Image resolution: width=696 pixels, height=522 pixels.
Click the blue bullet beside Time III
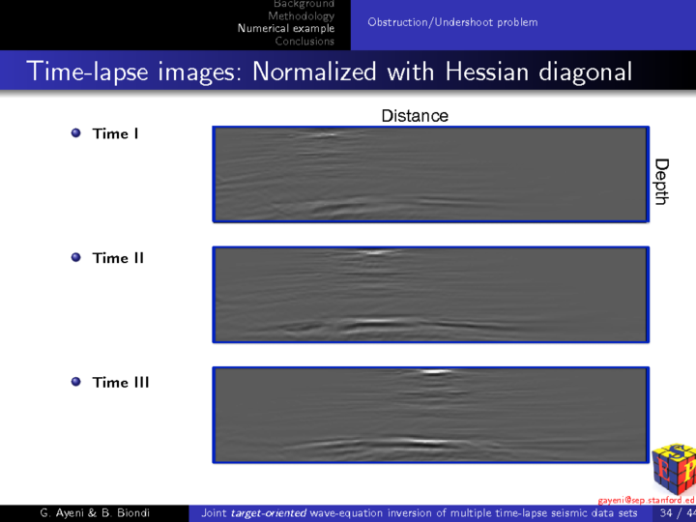pyautogui.click(x=76, y=382)
